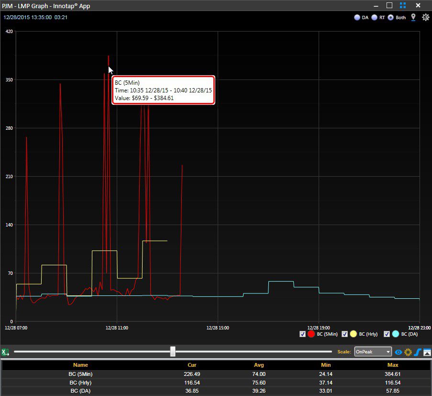The image size is (432, 396).
Task: Open the settings gear
Action: (x=426, y=17)
